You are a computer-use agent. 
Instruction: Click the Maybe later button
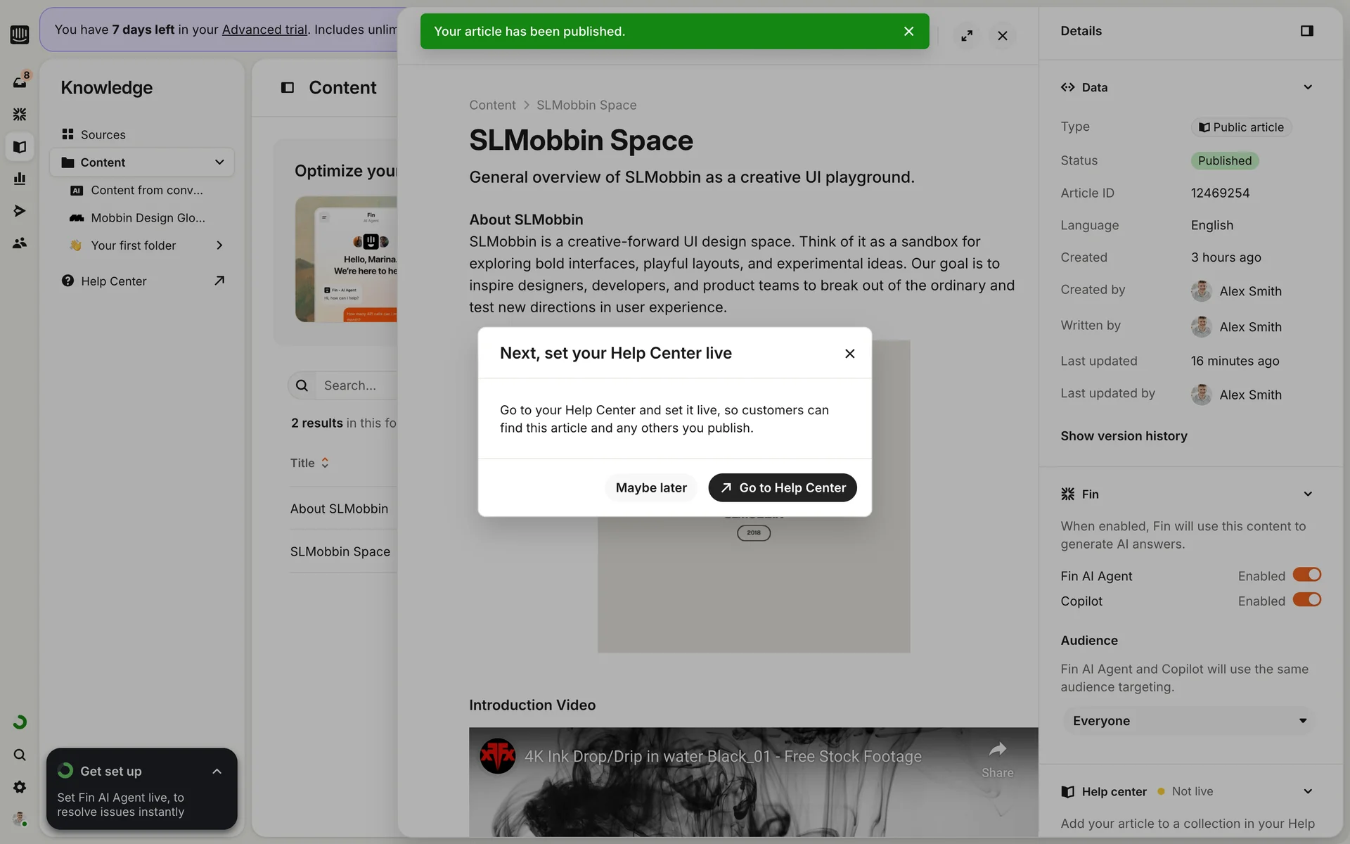(650, 488)
